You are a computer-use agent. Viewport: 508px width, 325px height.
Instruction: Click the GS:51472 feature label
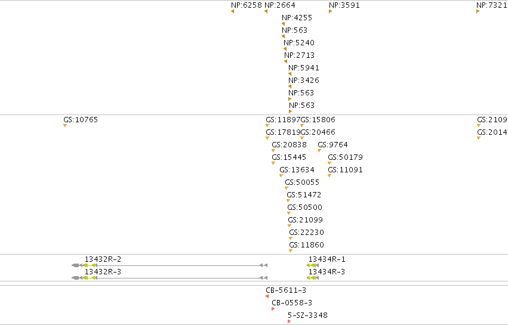click(x=304, y=195)
